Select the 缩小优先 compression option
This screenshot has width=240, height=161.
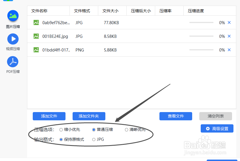click(x=61, y=130)
